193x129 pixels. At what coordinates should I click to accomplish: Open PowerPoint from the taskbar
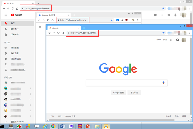point(88,126)
